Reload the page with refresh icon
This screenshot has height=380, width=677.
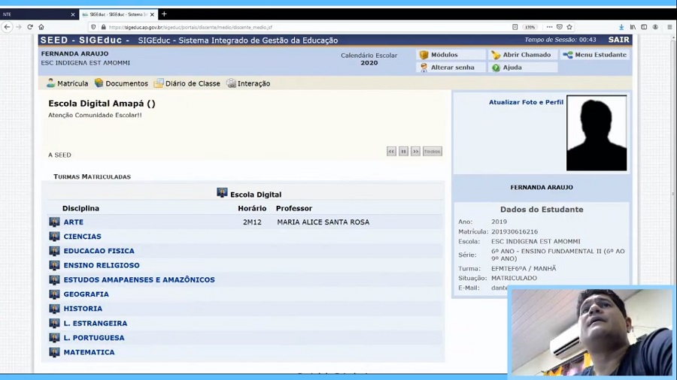tap(30, 27)
